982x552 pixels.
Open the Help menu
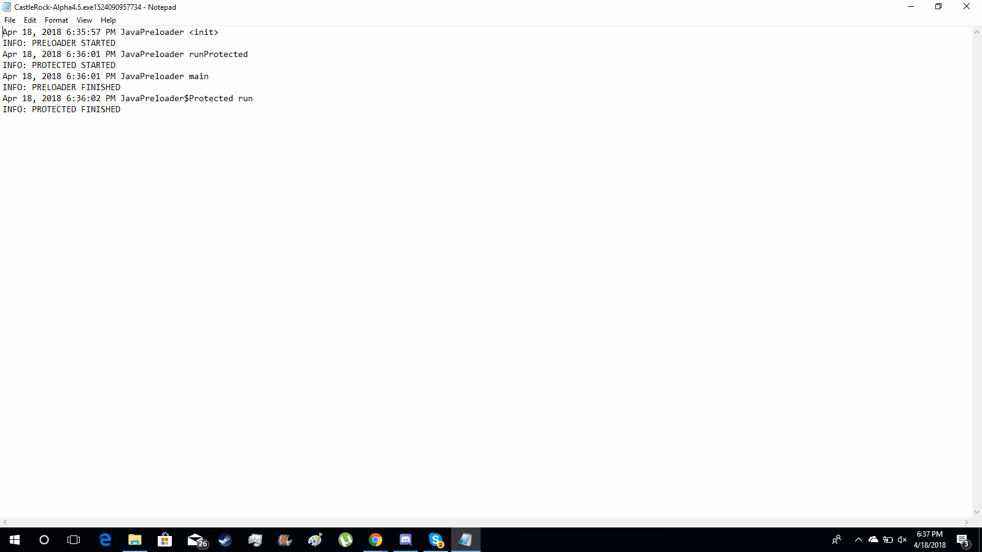pyautogui.click(x=108, y=20)
